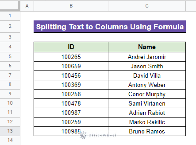
Task: Click row 9 header number
Action: pyautogui.click(x=10, y=94)
